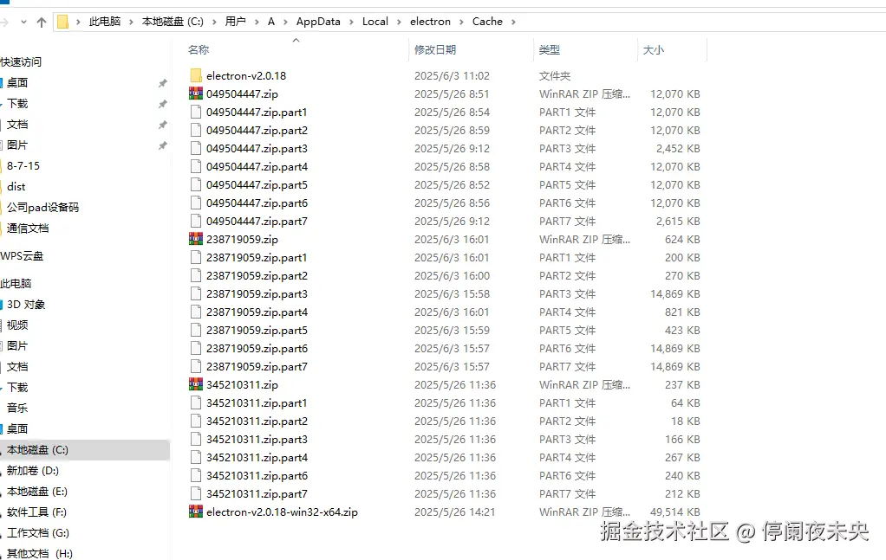
Task: Navigate to 此电脑 in address path
Action: click(105, 22)
